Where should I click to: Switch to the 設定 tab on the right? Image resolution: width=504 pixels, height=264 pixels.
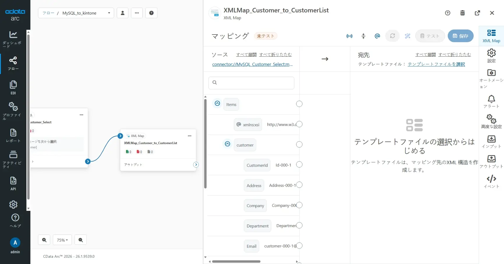(491, 55)
